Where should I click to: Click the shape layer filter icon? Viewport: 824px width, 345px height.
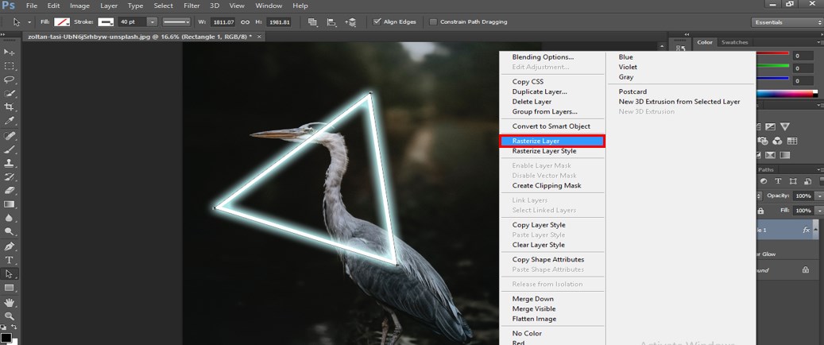pos(793,181)
